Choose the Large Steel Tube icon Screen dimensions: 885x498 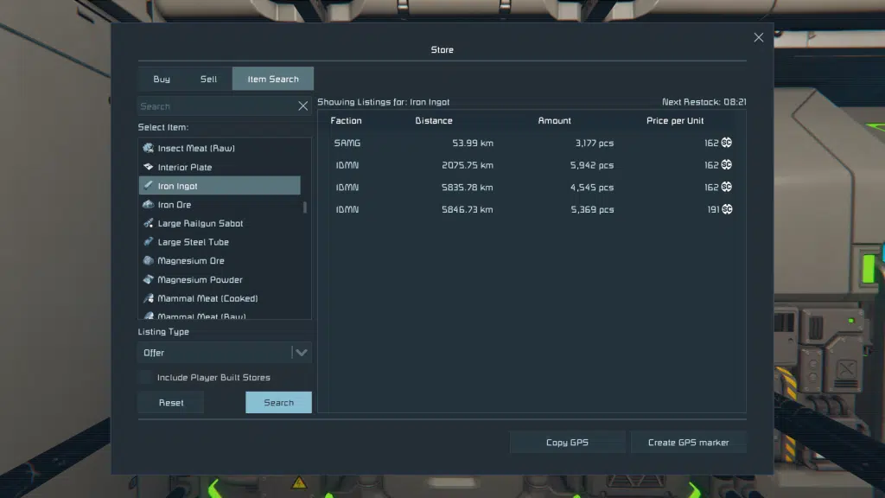[149, 242]
